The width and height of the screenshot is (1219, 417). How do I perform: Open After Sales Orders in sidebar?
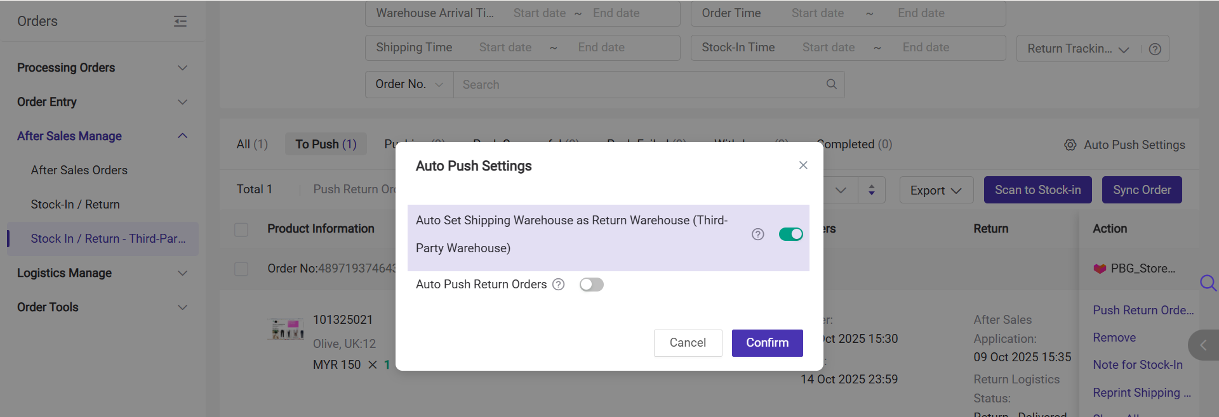[x=79, y=170]
